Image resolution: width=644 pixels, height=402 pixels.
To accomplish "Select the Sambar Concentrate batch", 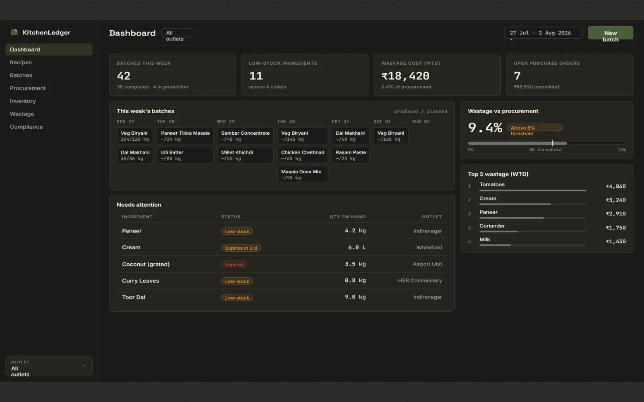I will point(245,136).
